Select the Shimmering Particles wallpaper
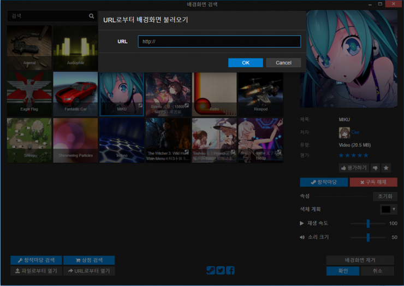This screenshot has width=404, height=286. (x=75, y=141)
